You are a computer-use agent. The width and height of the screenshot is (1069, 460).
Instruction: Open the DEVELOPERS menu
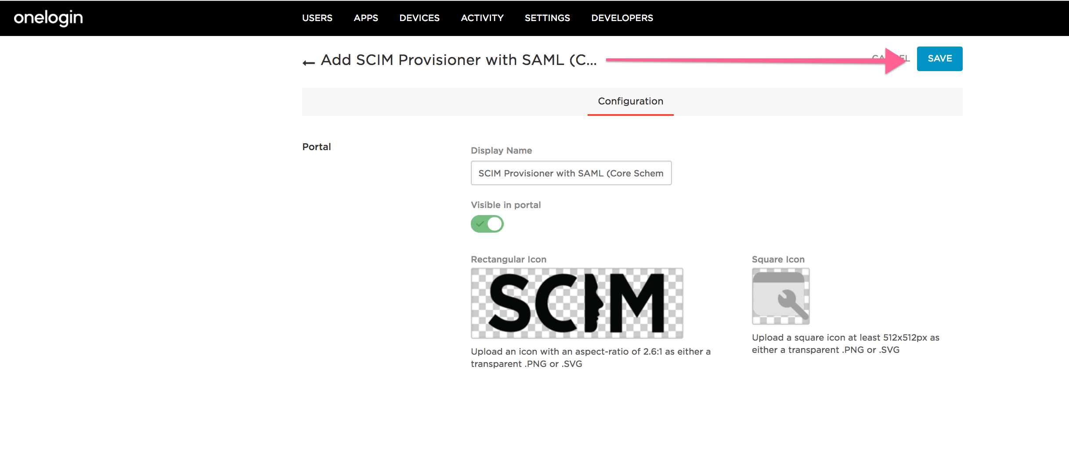click(x=622, y=18)
